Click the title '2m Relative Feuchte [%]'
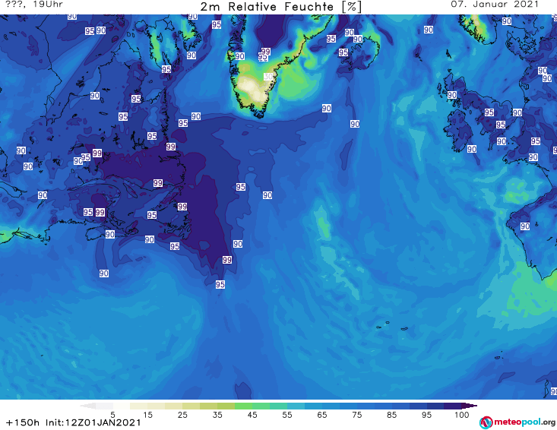557x430 pixels. pyautogui.click(x=280, y=7)
